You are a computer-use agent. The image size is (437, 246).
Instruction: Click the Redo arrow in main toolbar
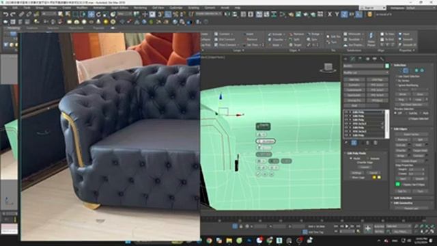click(12, 14)
